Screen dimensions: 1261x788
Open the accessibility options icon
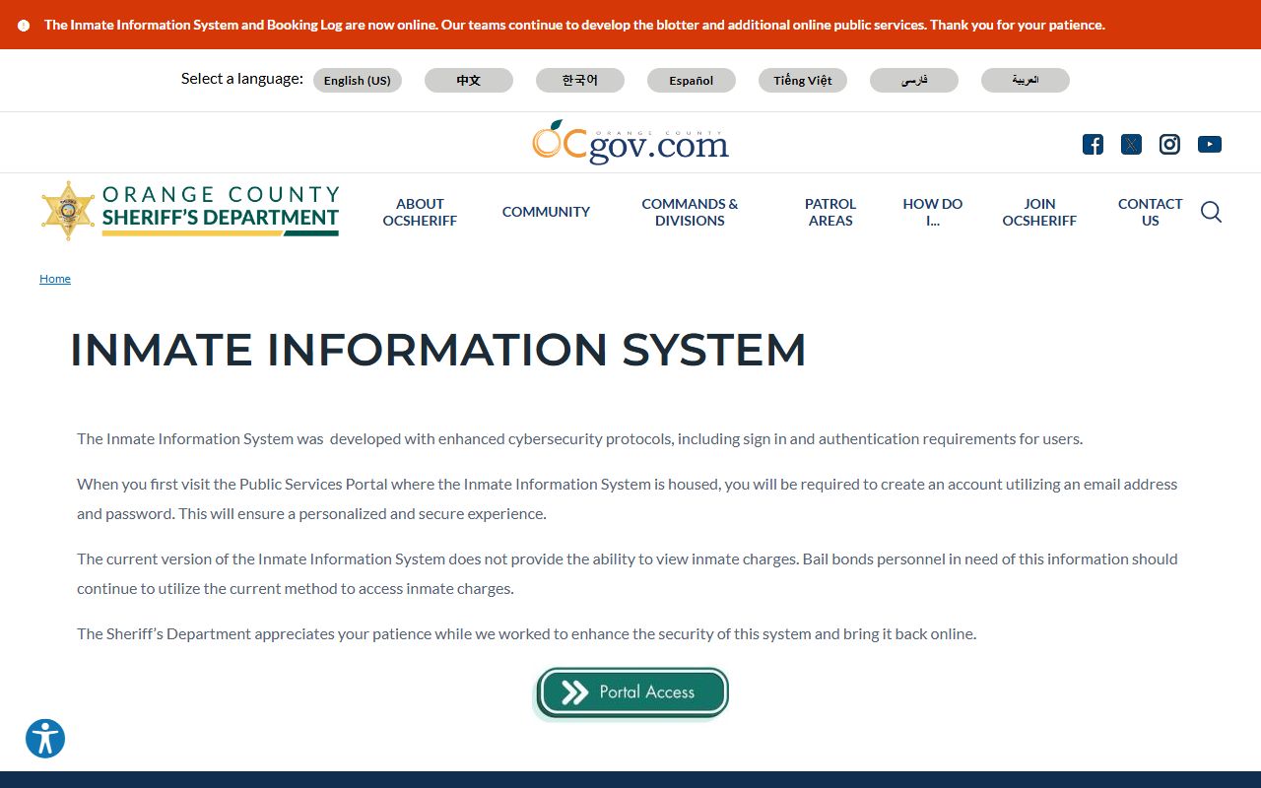tap(45, 739)
